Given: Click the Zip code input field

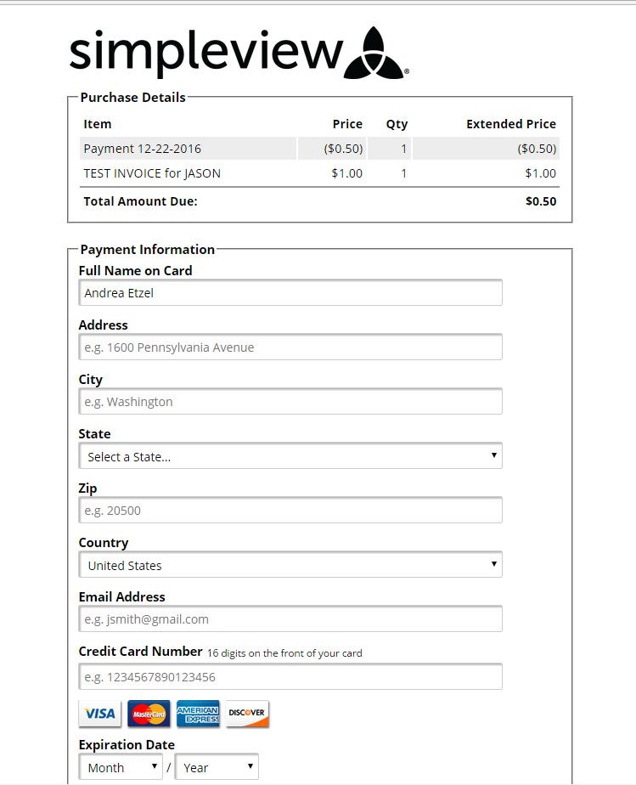Looking at the screenshot, I should tap(290, 510).
